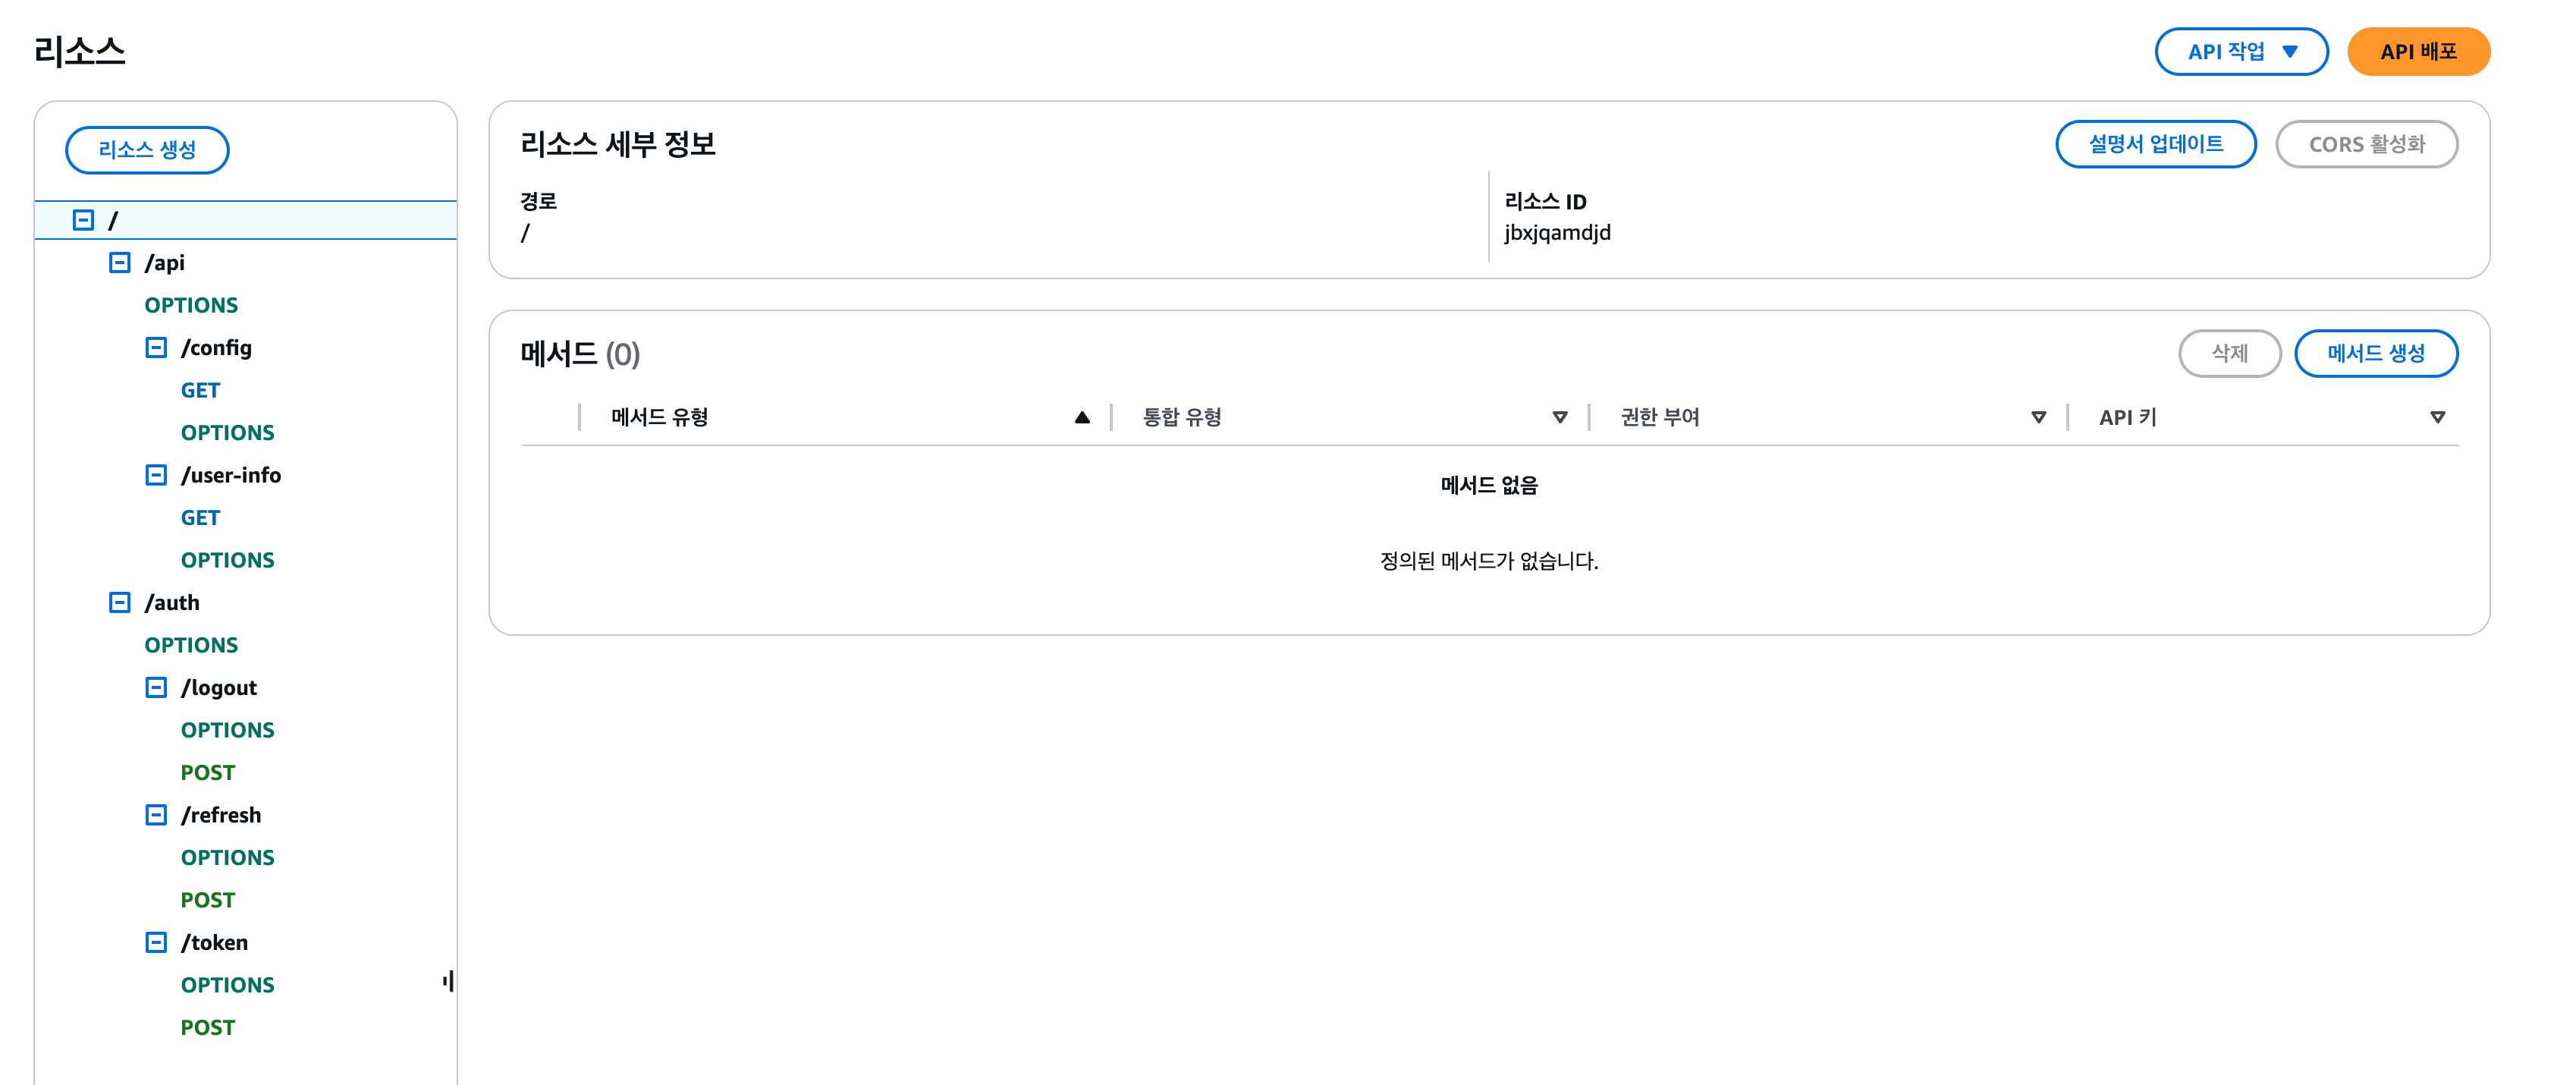Screen dimensions: 2576x1085
Task: Collapse the /config resource node
Action: point(156,348)
